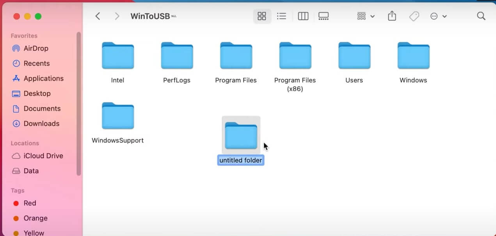Viewport: 496px width, 236px height.
Task: Switch to column view
Action: click(x=303, y=16)
